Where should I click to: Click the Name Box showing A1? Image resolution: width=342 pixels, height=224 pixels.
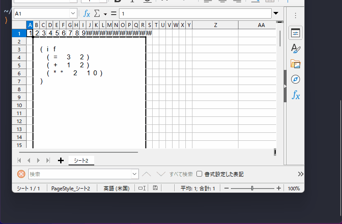[x=42, y=14]
